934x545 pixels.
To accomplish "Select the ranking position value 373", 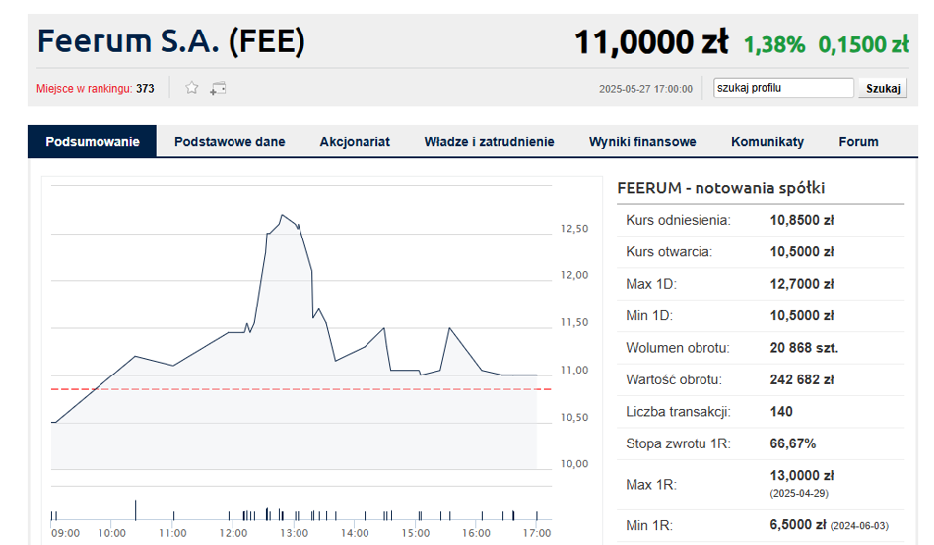I will (145, 89).
